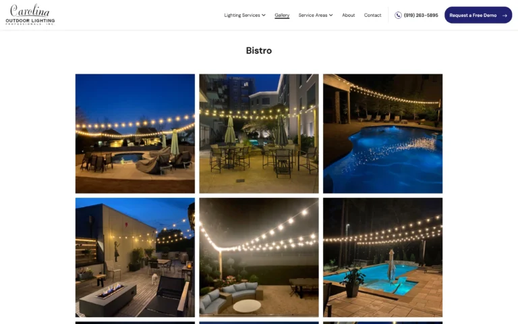This screenshot has width=518, height=324.
Task: Open the patio umbrellas twilight photo
Action: [x=135, y=134]
